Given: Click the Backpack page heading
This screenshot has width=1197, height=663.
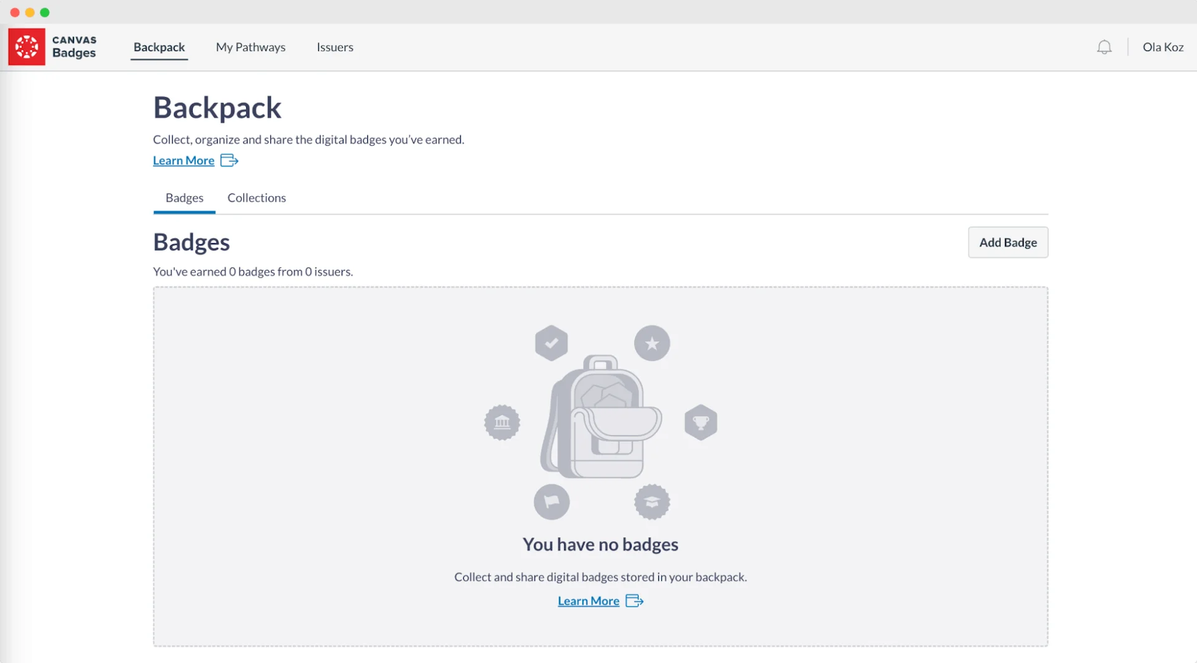Looking at the screenshot, I should click(x=218, y=107).
